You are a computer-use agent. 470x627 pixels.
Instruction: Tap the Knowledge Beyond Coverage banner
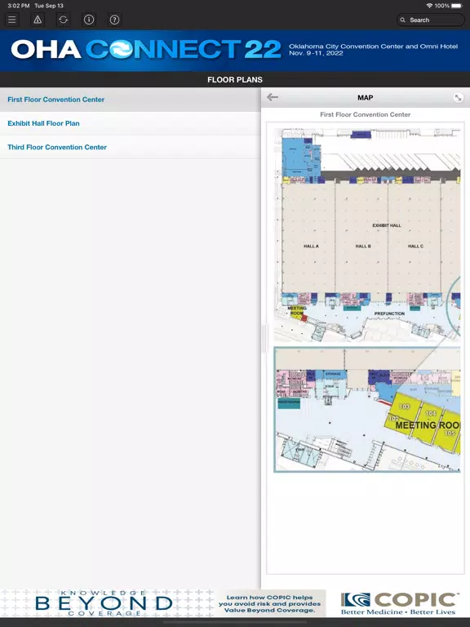104,603
